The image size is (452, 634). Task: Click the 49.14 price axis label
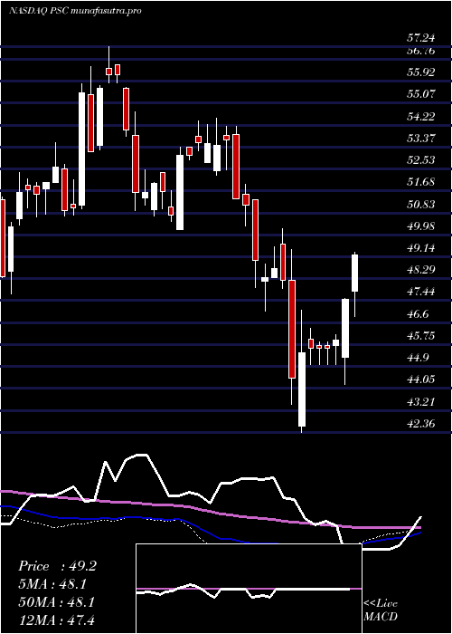[420, 248]
